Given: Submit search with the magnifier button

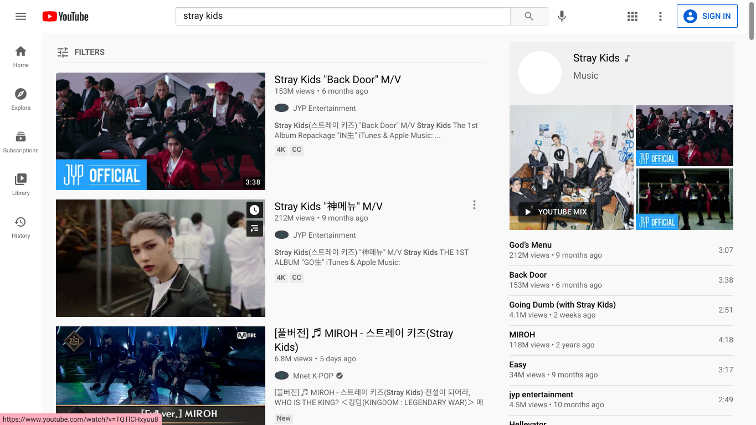Looking at the screenshot, I should [529, 16].
